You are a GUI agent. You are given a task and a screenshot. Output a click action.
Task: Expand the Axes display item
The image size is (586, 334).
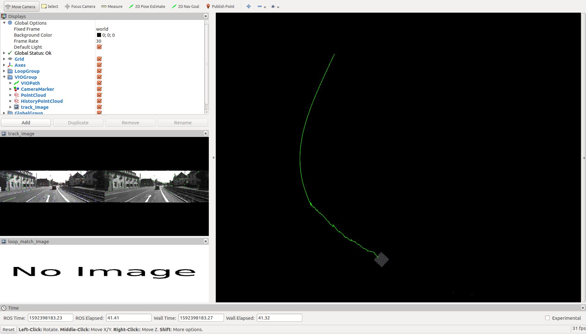[4, 65]
